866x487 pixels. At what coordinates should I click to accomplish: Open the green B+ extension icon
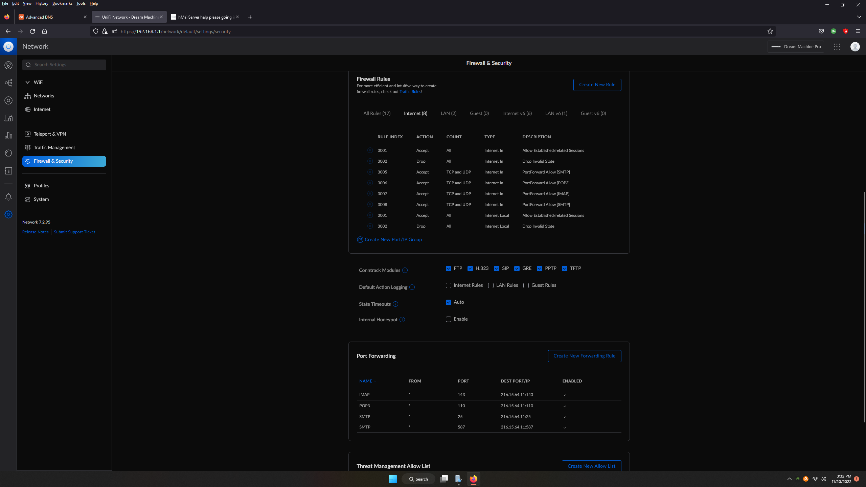pyautogui.click(x=834, y=31)
